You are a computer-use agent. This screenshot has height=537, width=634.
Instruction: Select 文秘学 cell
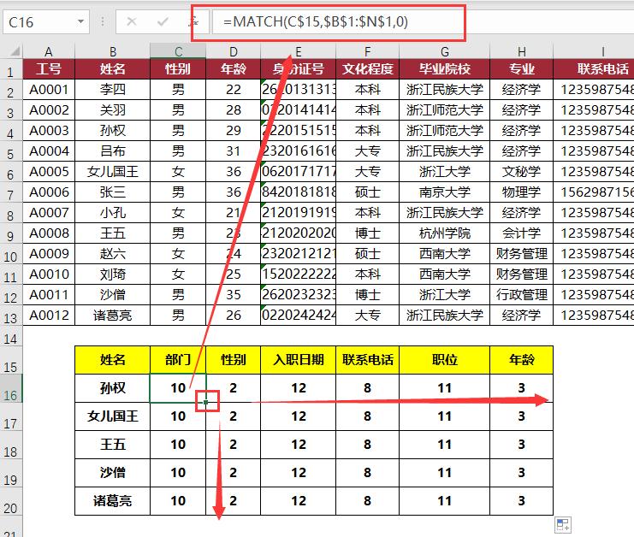coord(521,171)
